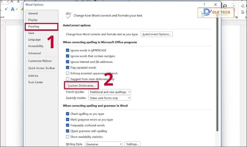Click the smaller A Decrease Font Size icon
Viewport: 247px width, 147px height.
[18, 1]
